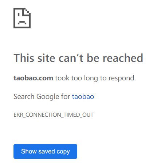Click the "Search Google for" label text
The width and height of the screenshot is (153, 164).
tap(42, 97)
